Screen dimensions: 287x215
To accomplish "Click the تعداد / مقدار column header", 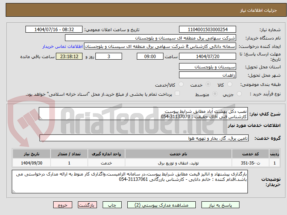I will pyautogui.click(x=69, y=154).
